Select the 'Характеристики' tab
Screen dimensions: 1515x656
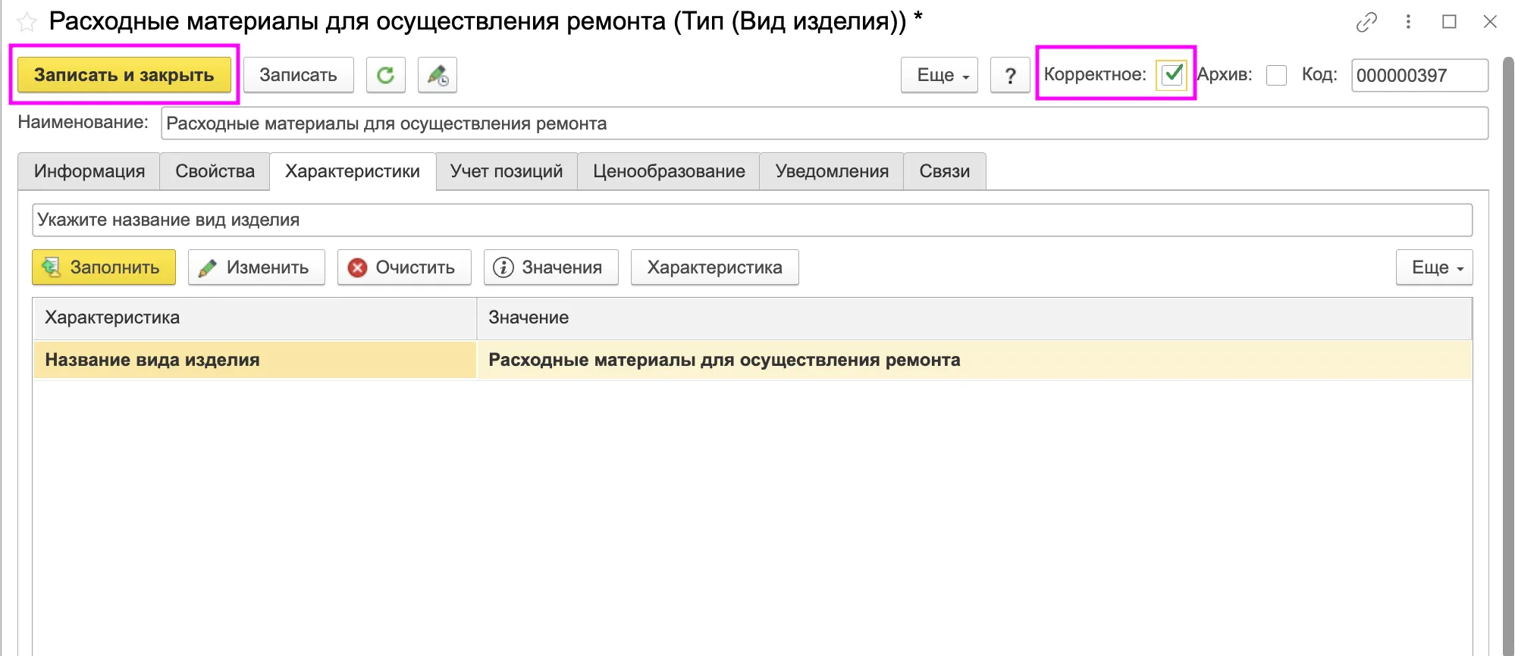[x=353, y=171]
